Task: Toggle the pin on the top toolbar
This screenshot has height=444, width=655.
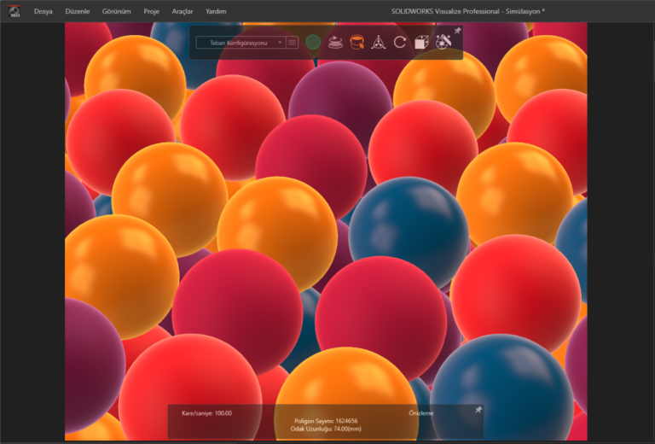Action: pos(457,31)
